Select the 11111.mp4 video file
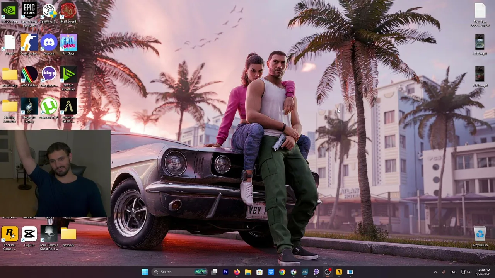This screenshot has height=278, width=495. point(480,77)
